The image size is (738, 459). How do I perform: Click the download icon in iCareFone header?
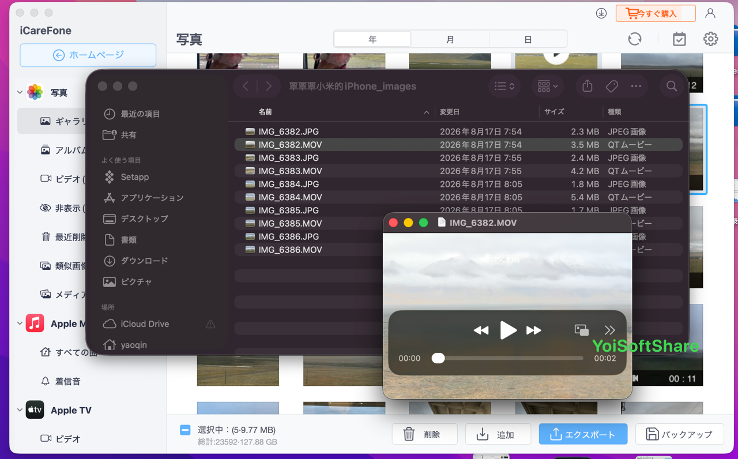[x=601, y=13]
